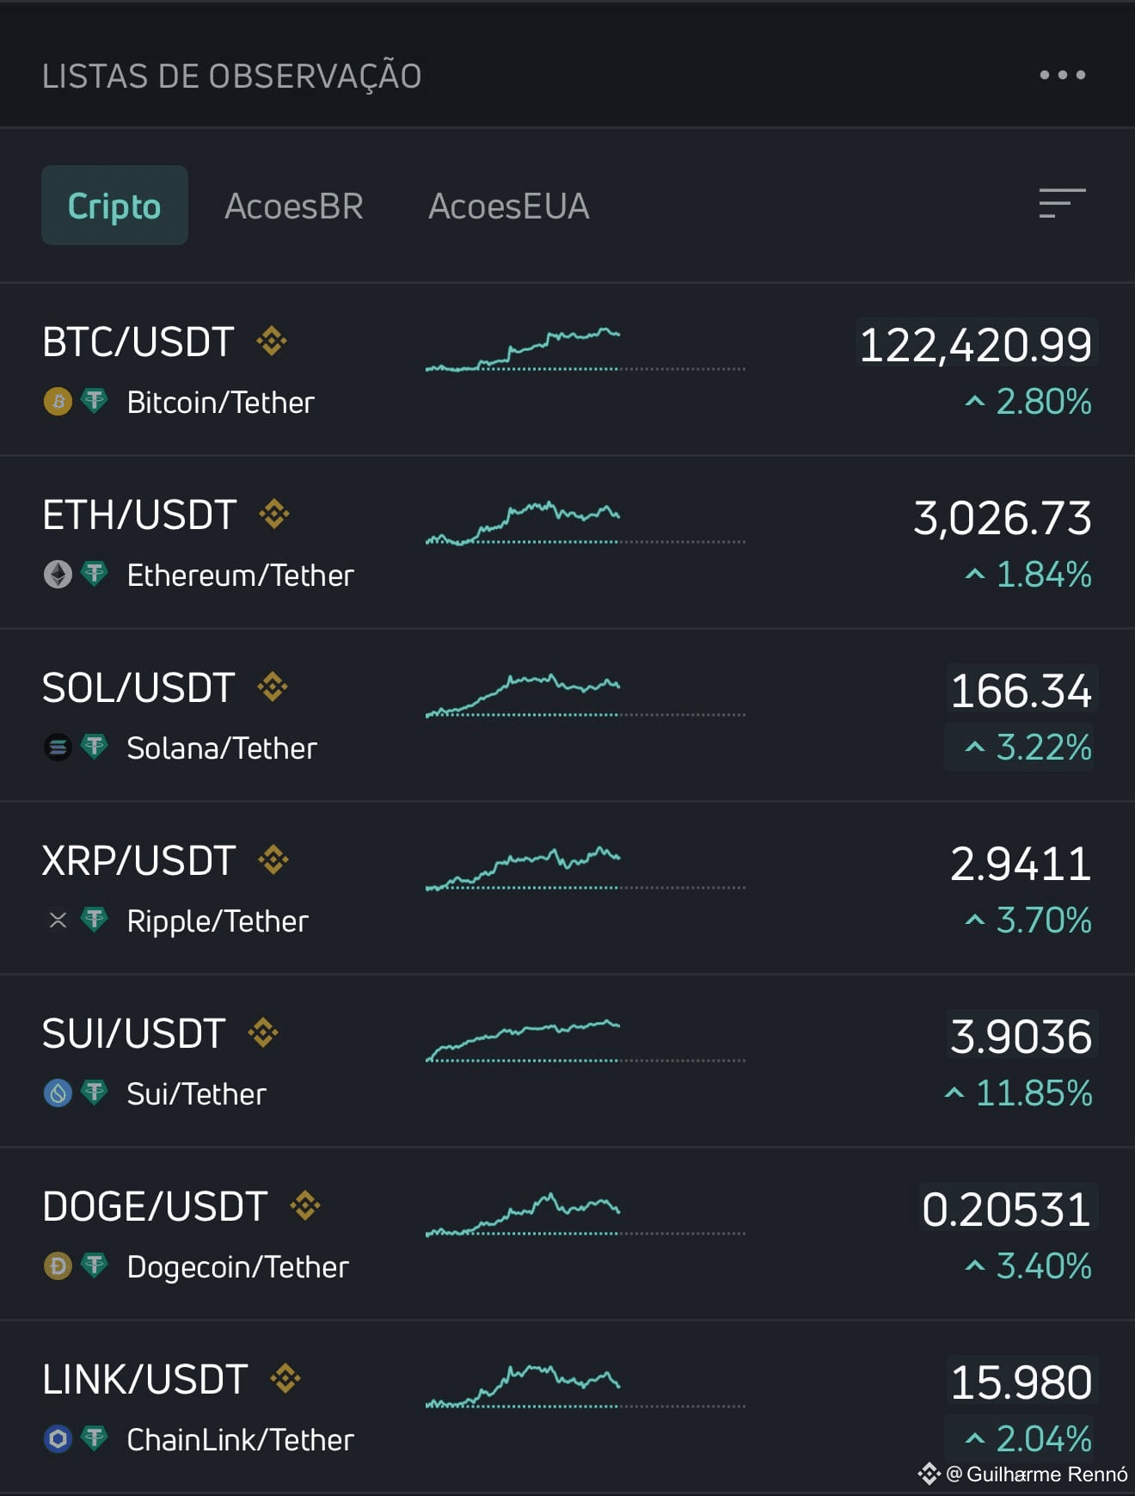Open the ETH/USDT symbol

coord(139,515)
